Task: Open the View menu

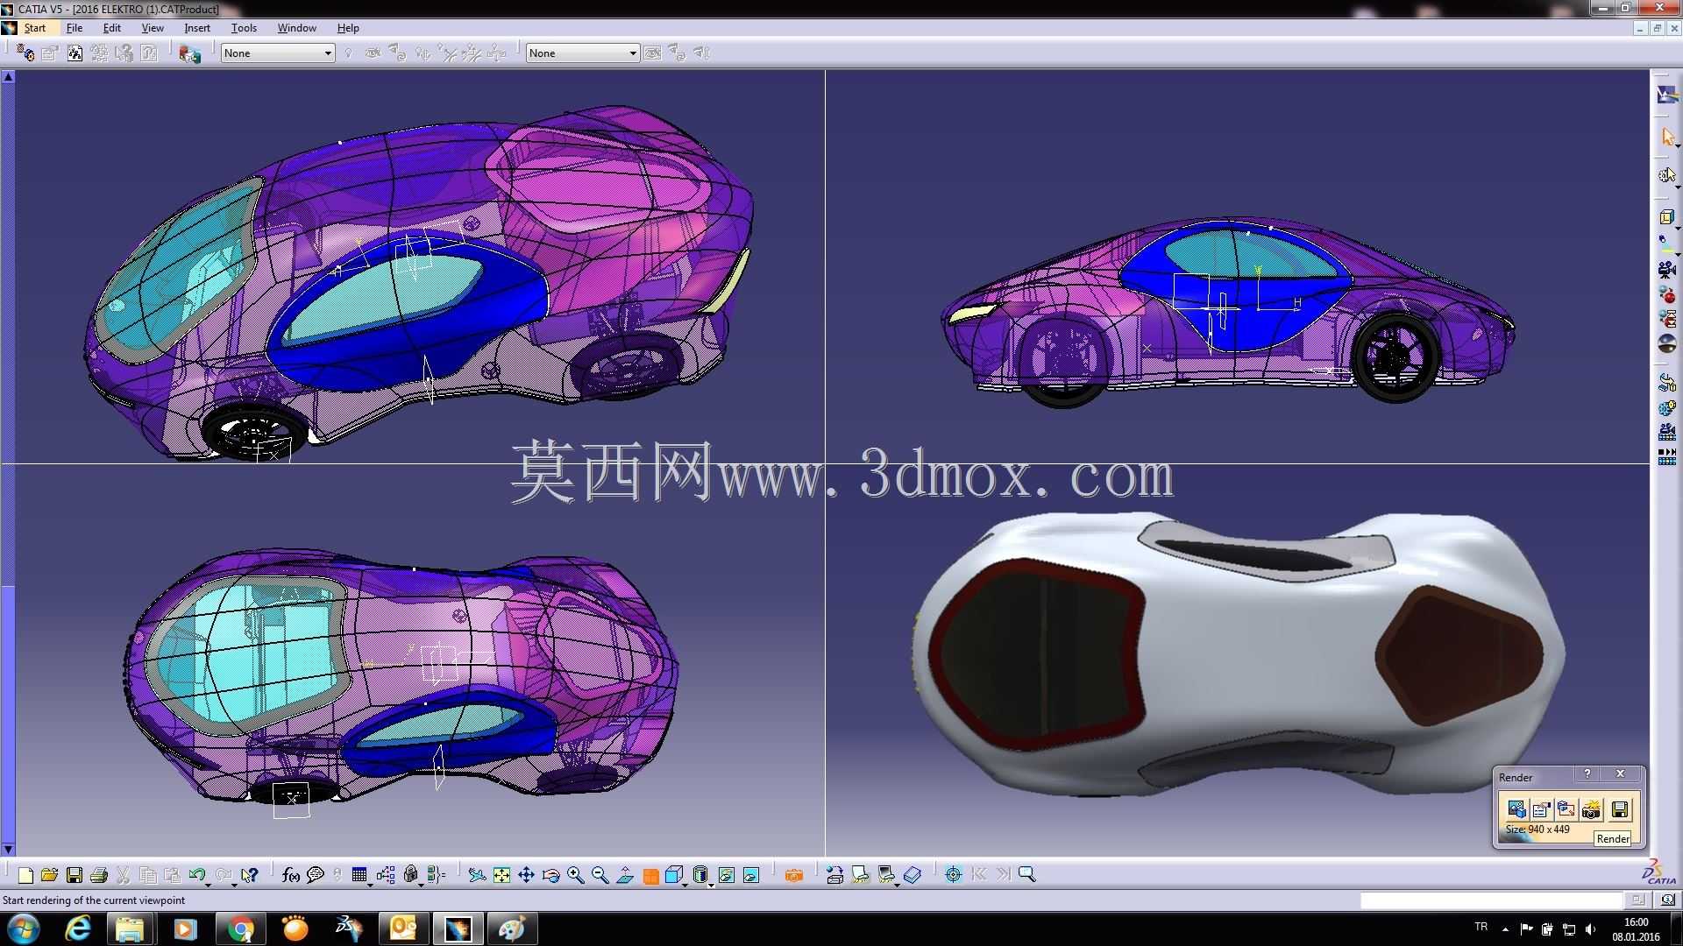Action: (153, 28)
